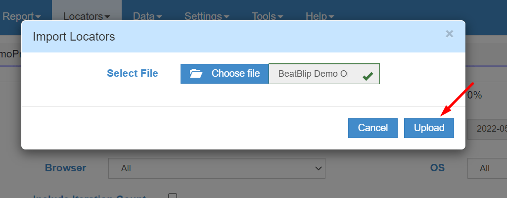The image size is (507, 198).
Task: Click the Choose file button label
Action: [x=235, y=74]
